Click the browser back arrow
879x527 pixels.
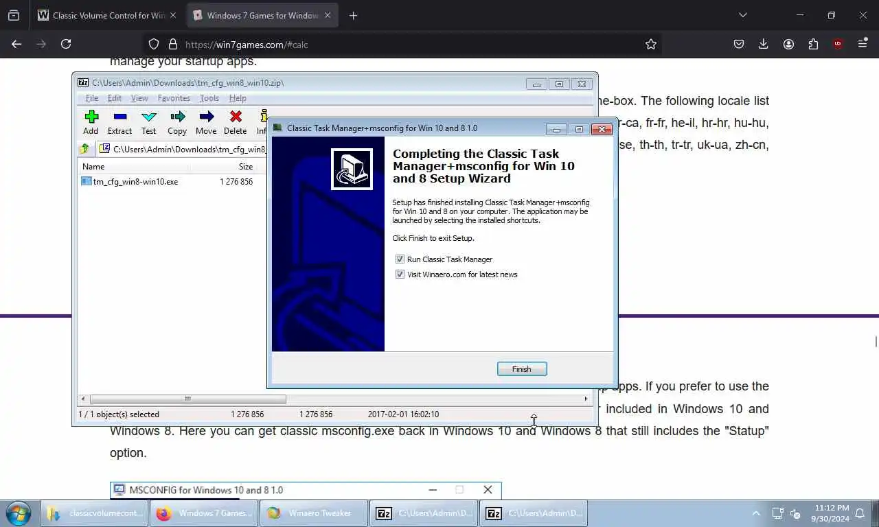[x=16, y=44]
